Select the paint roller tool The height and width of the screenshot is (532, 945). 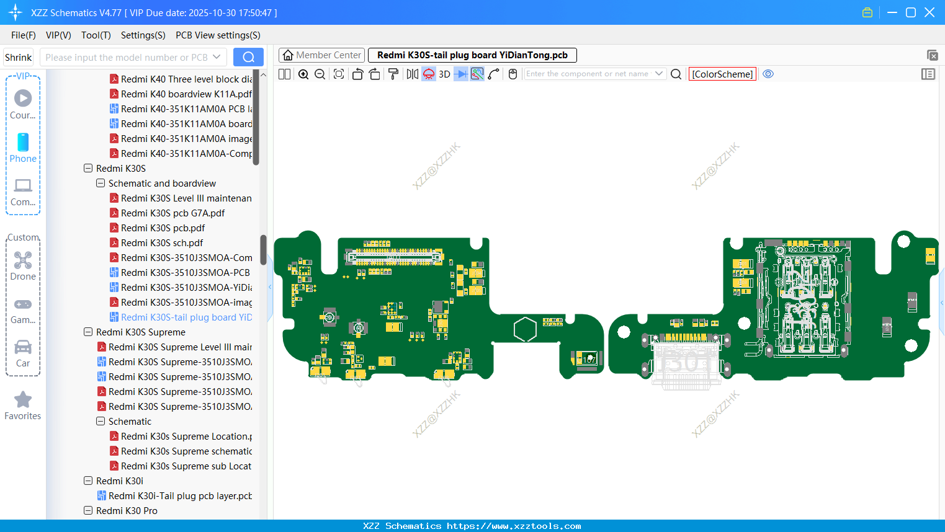(x=393, y=74)
